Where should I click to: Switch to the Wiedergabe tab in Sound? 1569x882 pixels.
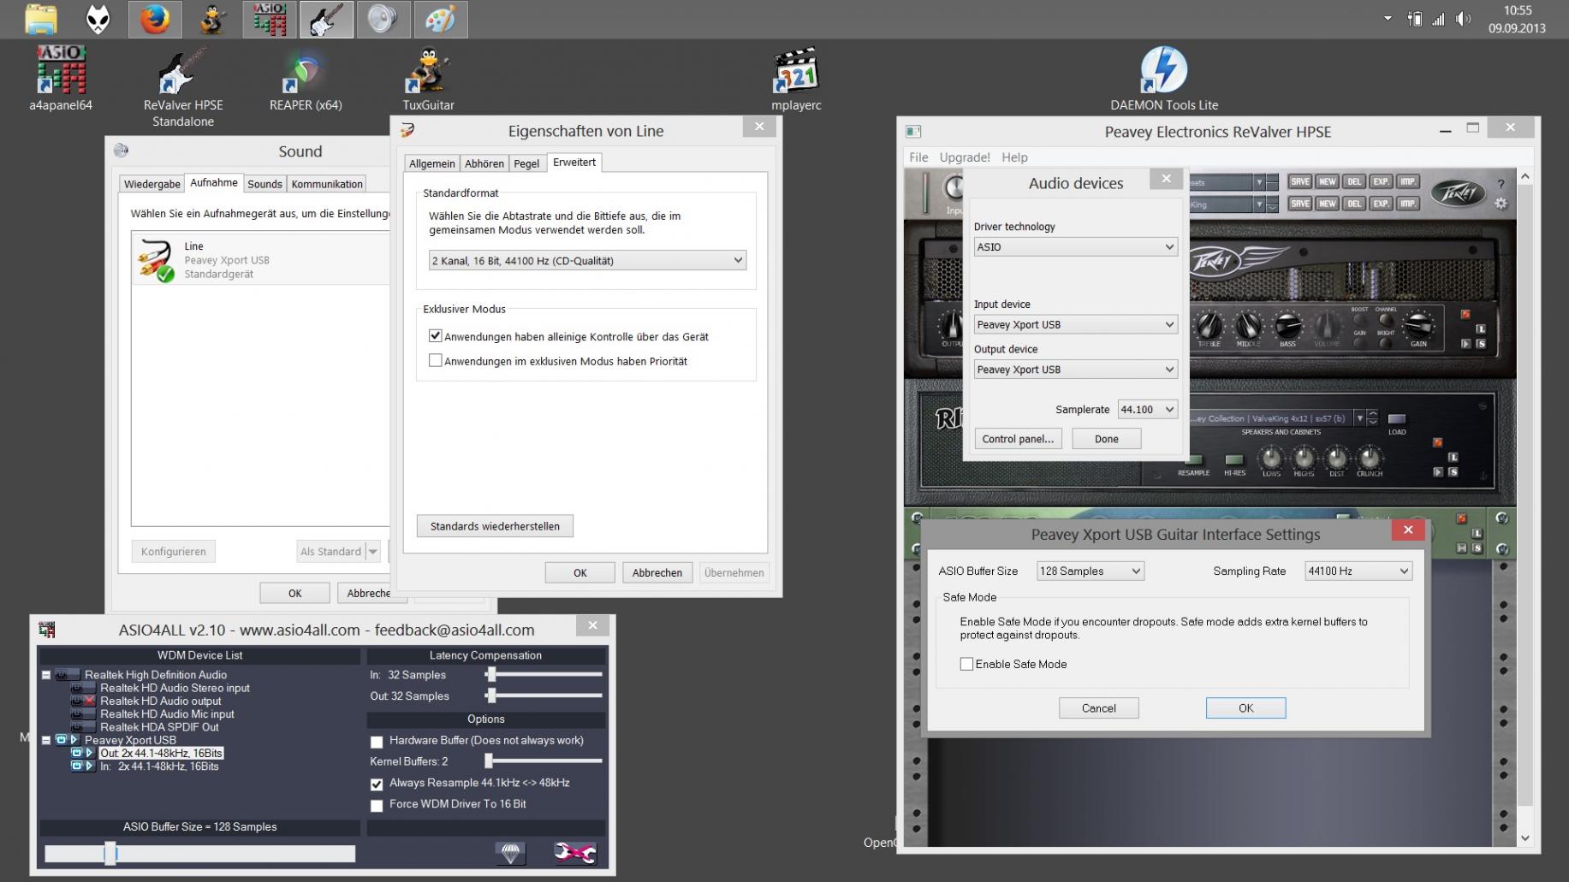[x=152, y=184]
